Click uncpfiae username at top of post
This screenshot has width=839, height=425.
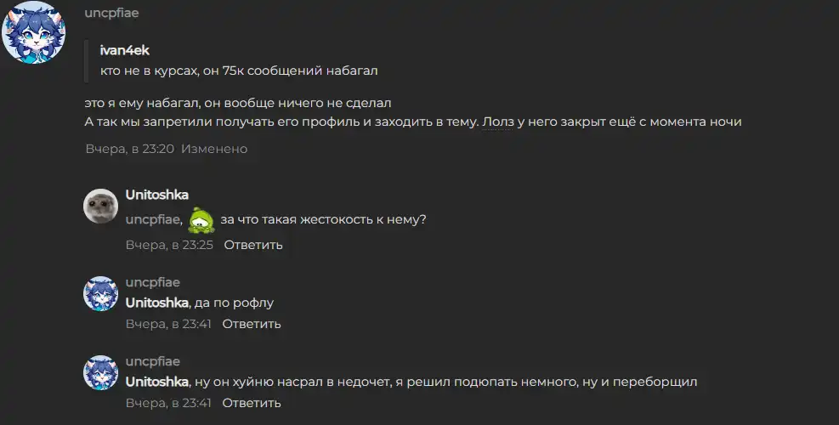tap(111, 13)
